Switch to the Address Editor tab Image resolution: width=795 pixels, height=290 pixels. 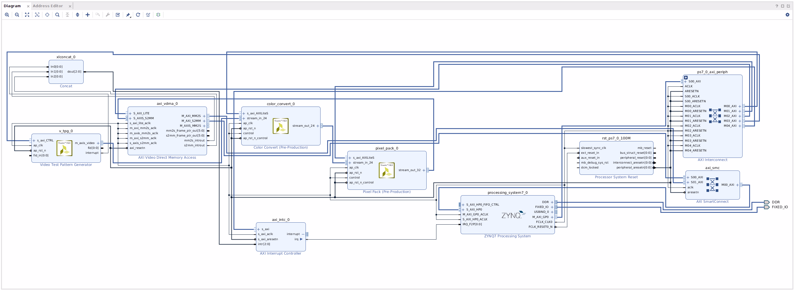point(48,6)
